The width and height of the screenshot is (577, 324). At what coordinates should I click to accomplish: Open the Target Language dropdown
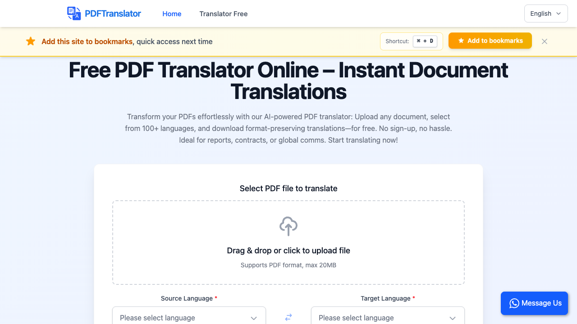388,318
